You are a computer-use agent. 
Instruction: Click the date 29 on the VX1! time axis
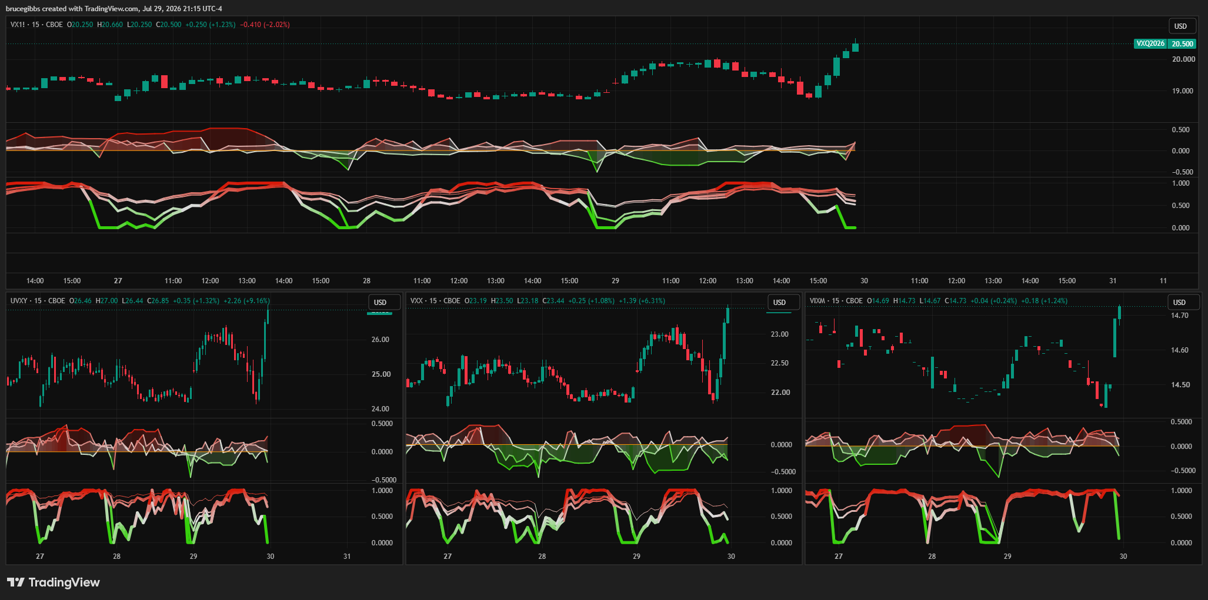pos(615,281)
